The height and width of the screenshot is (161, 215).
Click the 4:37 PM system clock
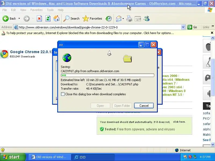pos(205,157)
